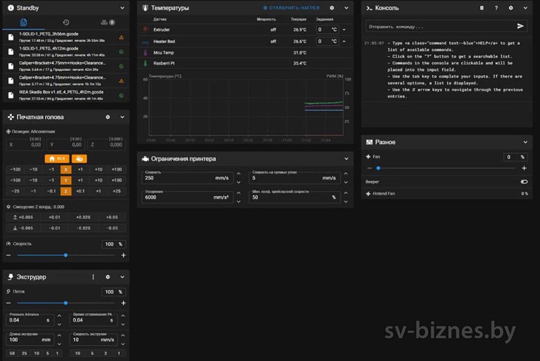Click the Rasberri Pi thermometer icon
The height and width of the screenshot is (361, 540).
tap(145, 63)
